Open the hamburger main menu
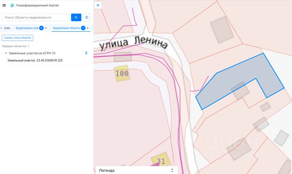This screenshot has height=174, width=292. coord(4,5)
